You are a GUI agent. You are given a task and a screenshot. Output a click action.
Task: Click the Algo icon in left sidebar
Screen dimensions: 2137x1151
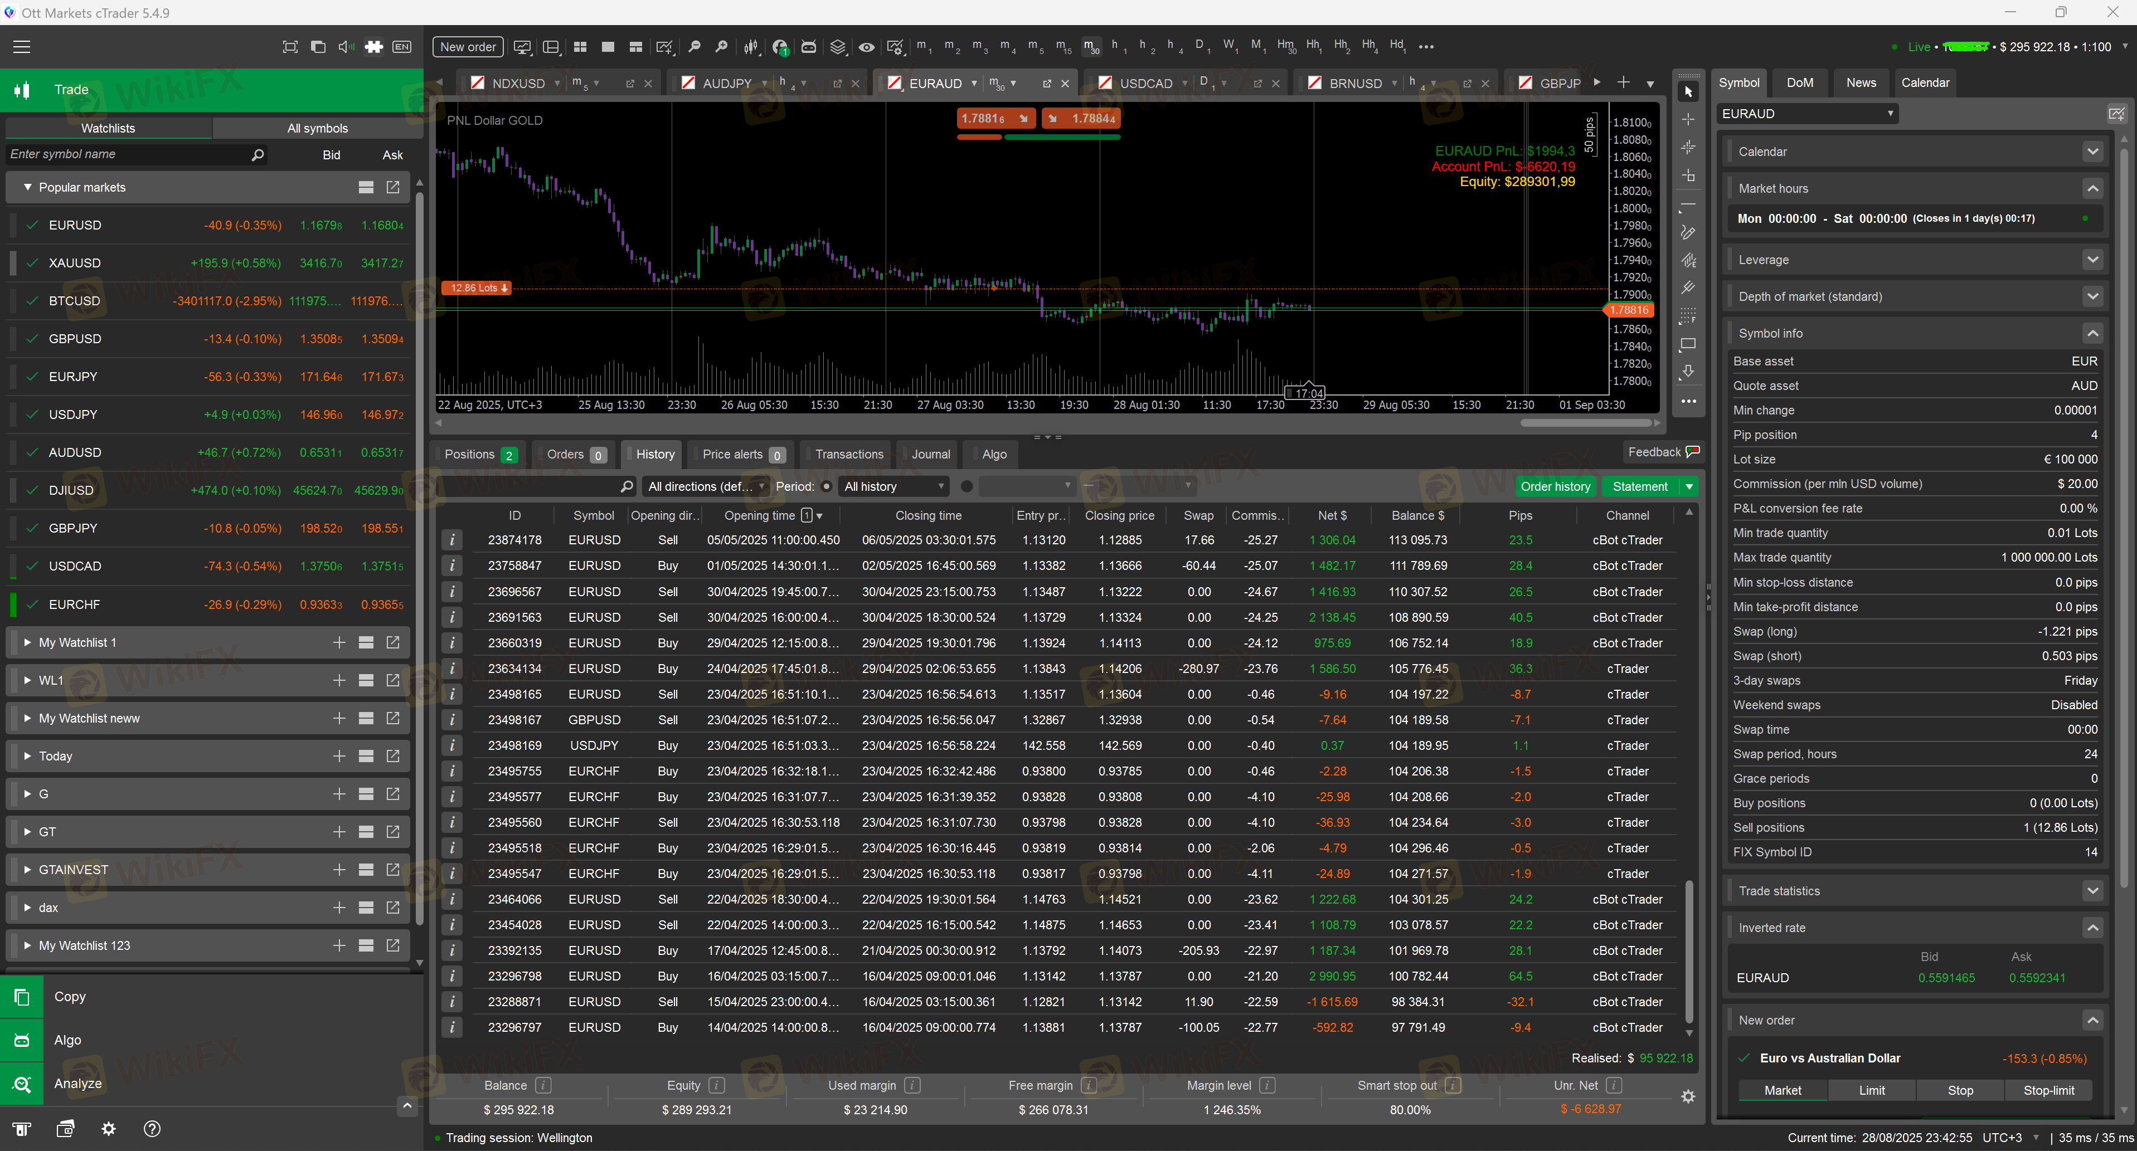(x=22, y=1040)
